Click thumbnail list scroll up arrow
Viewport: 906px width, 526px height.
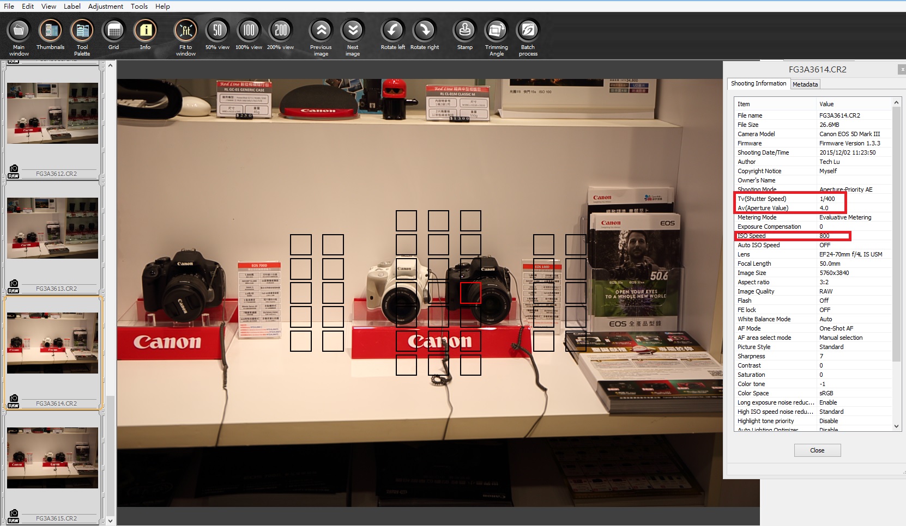tap(111, 65)
